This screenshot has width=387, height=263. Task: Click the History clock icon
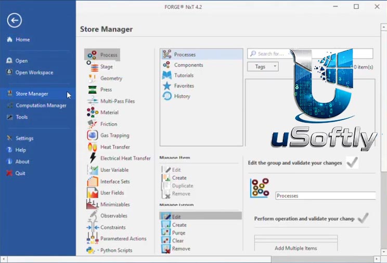click(167, 96)
